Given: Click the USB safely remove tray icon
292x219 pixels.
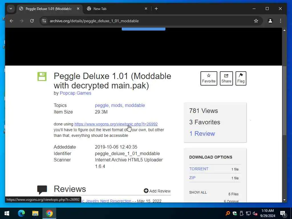Looking at the screenshot, I should click(242, 213).
